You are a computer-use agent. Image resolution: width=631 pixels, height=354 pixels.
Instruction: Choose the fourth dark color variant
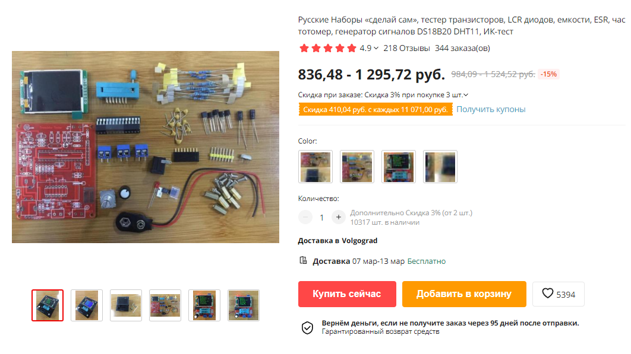click(440, 167)
